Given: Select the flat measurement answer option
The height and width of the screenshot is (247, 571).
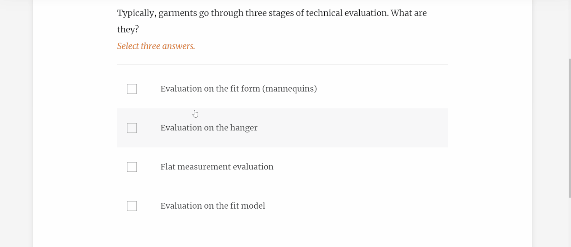Looking at the screenshot, I should pos(217,167).
